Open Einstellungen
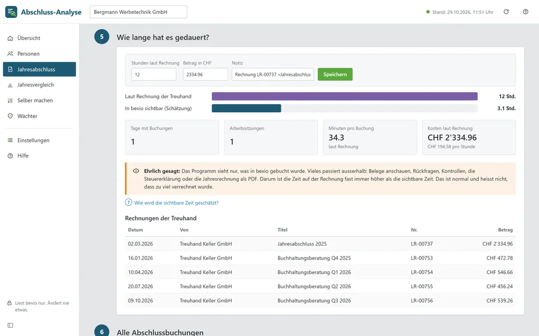This screenshot has height=336, width=539. coord(40,140)
